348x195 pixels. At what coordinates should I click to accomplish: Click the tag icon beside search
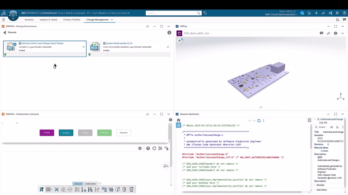(x=205, y=13)
